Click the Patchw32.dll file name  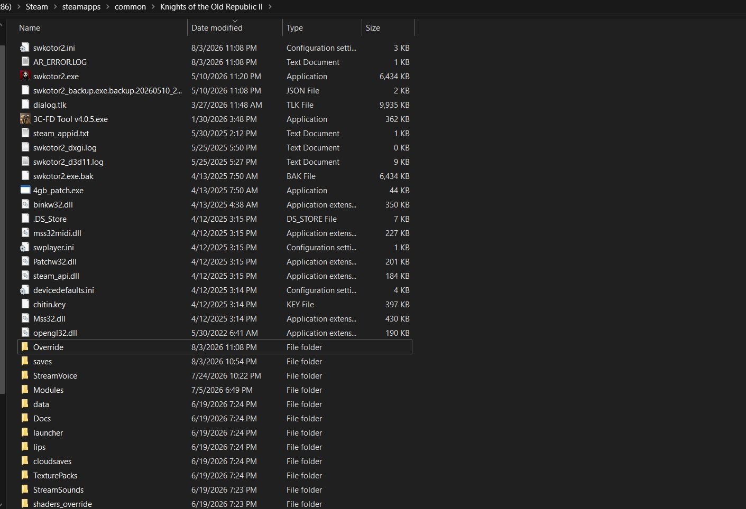coord(55,261)
